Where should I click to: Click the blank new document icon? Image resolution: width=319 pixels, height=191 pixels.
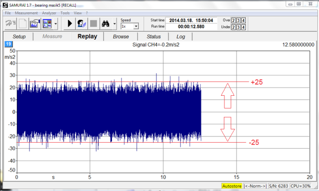click(x=22, y=23)
